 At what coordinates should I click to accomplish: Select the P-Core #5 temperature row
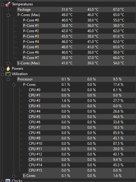[x=79, y=47]
